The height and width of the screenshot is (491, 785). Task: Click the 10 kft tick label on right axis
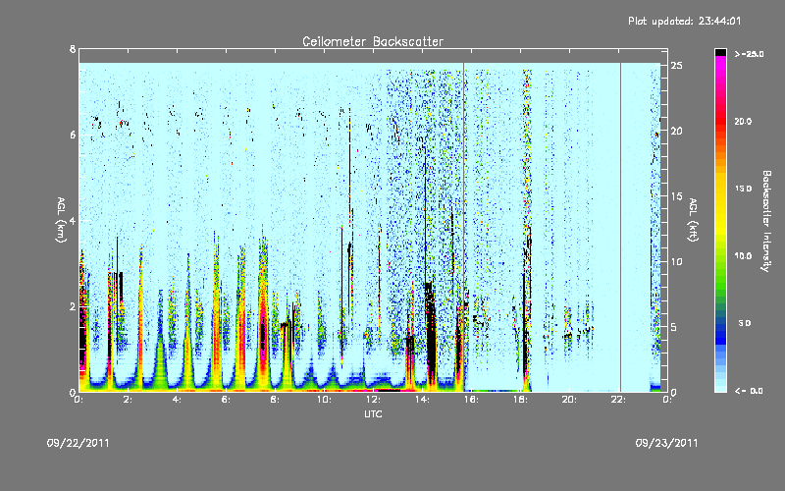676,261
